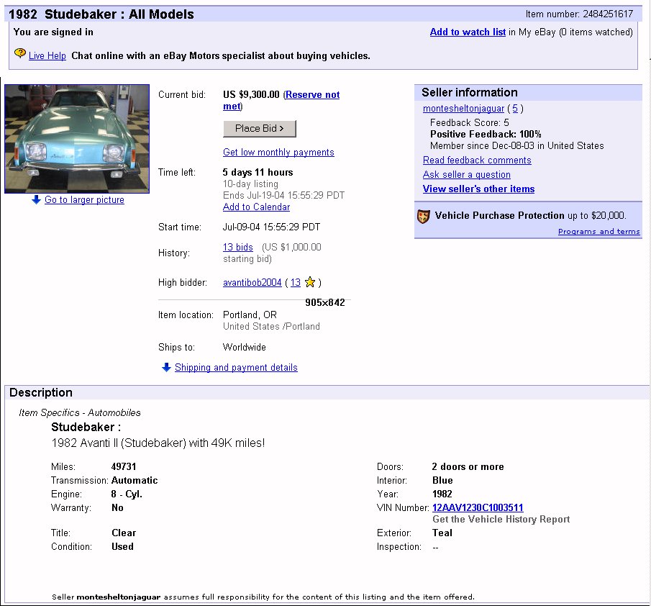Click the VIN number 12AAV1230C1003511 link
The width and height of the screenshot is (651, 606).
click(x=478, y=508)
